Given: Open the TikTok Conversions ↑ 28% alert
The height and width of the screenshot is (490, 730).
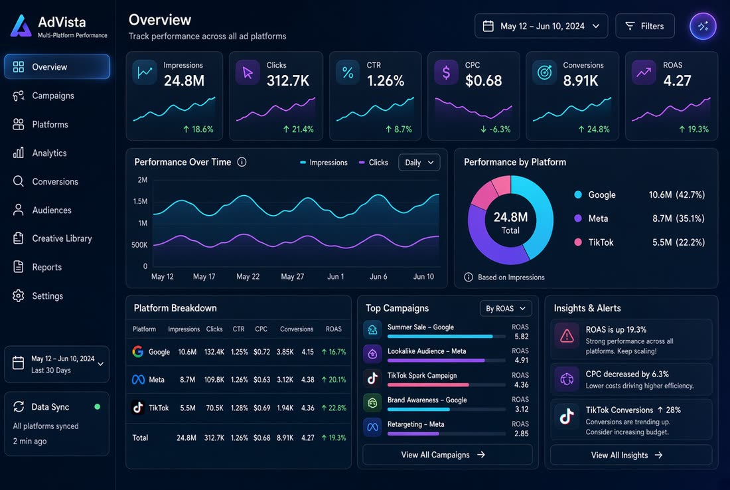Looking at the screenshot, I should [x=631, y=420].
